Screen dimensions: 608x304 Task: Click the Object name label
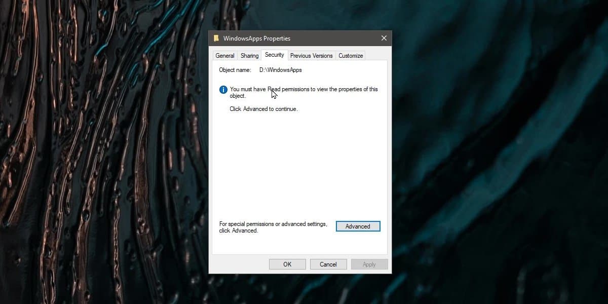235,70
